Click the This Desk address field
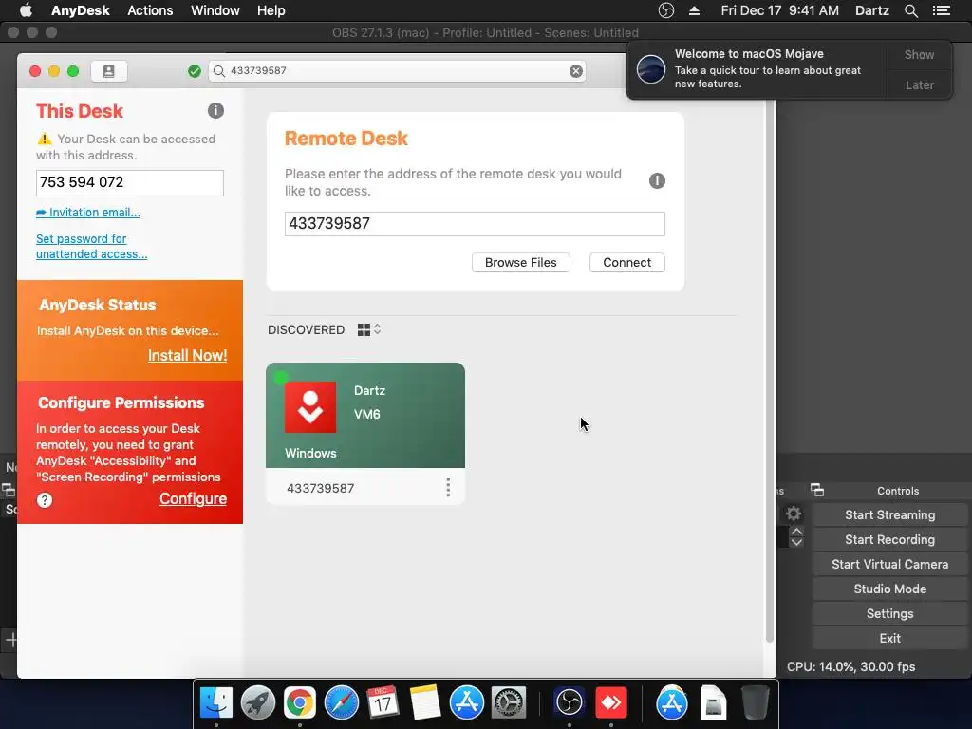The image size is (972, 729). click(x=129, y=183)
